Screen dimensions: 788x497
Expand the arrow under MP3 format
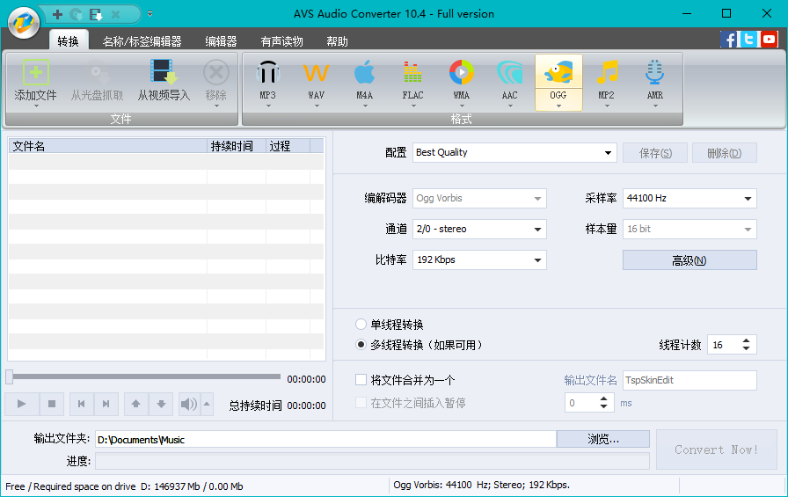[x=268, y=106]
